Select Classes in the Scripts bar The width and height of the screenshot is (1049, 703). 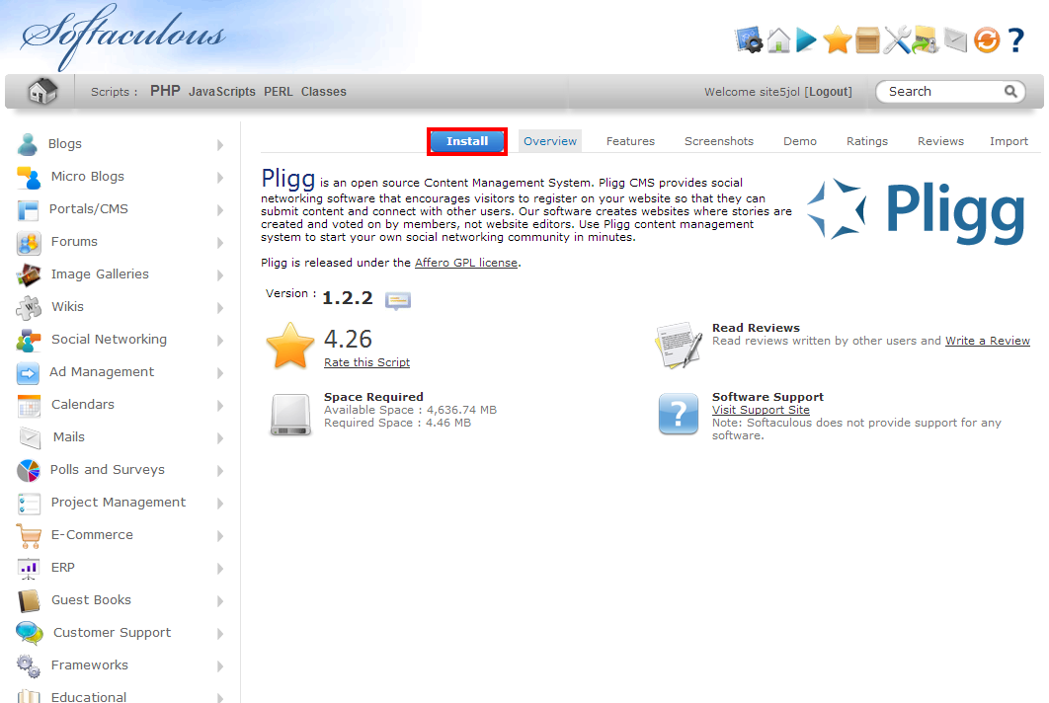[324, 92]
